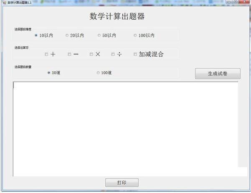Click the 打印 print button
The height and width of the screenshot is (193, 251).
[x=122, y=183]
